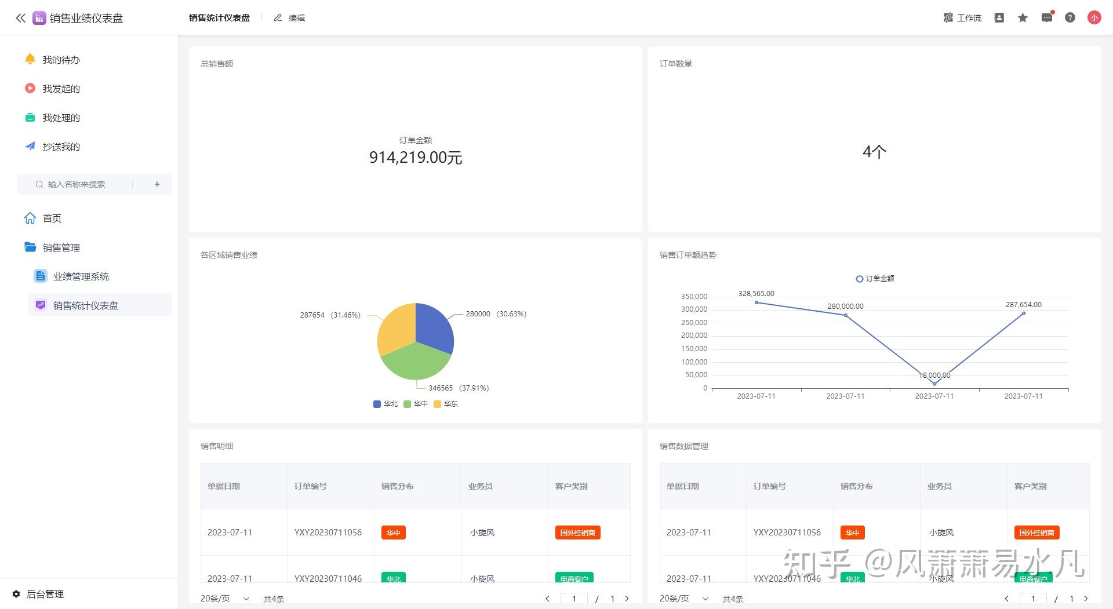
Task: Open the messages chat icon
Action: (x=1047, y=18)
